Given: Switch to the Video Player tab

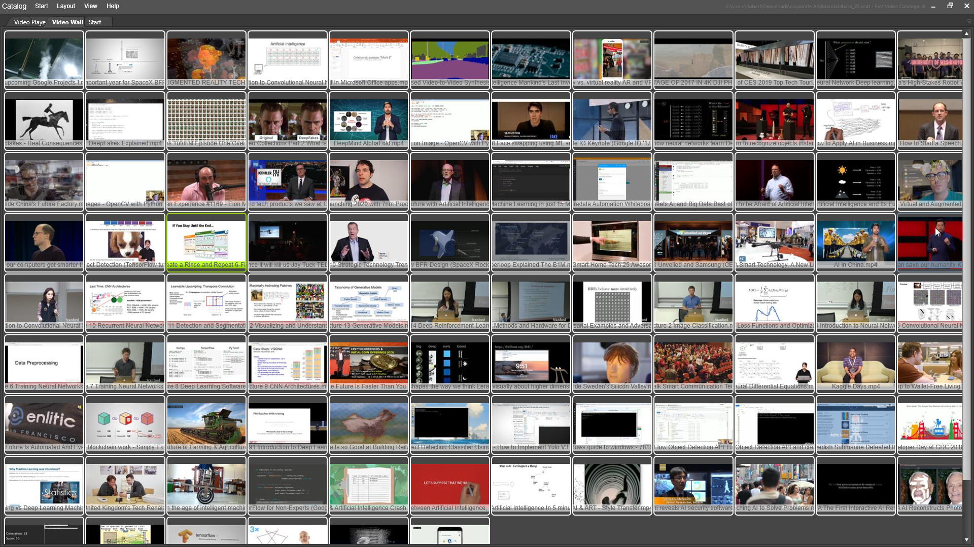Looking at the screenshot, I should 29,22.
